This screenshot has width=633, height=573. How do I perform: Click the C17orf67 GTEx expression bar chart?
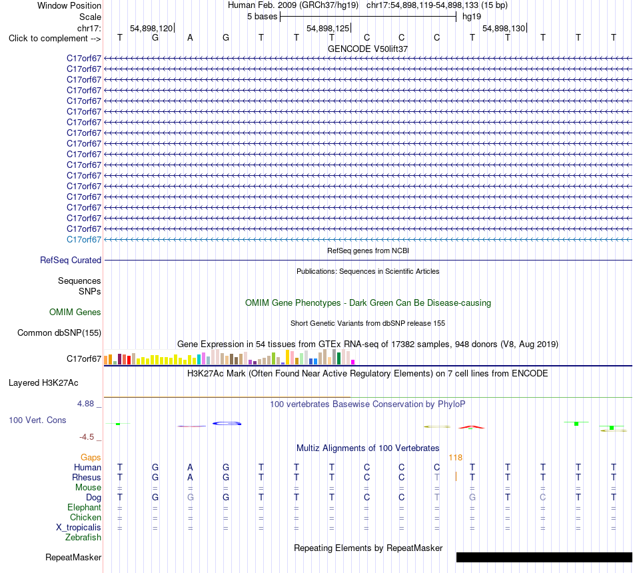point(229,357)
